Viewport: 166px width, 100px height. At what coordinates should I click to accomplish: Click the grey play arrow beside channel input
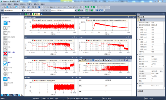coord(44,10)
